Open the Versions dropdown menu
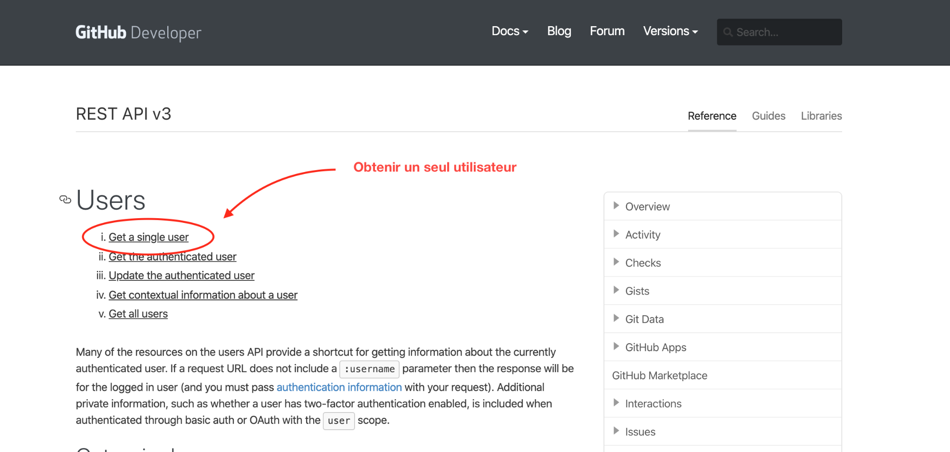 click(x=670, y=31)
